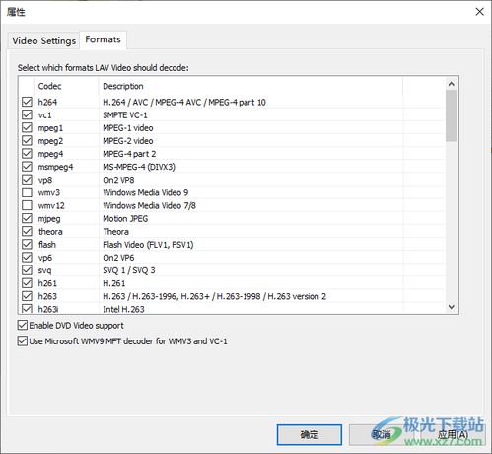Toggle the flash codec checkbox
The image size is (492, 454).
[x=27, y=244]
